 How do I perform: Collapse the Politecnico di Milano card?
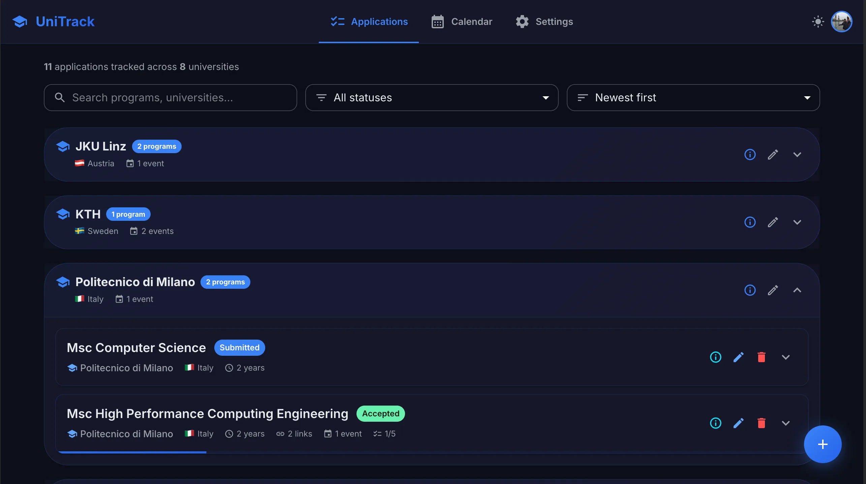coord(797,290)
